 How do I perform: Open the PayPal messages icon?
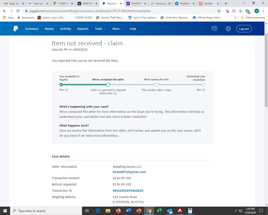[214, 29]
